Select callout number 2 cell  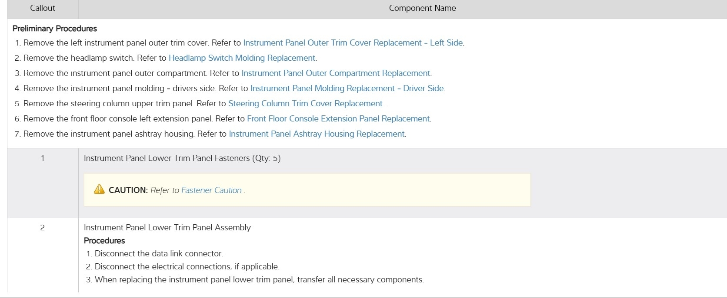tap(43, 228)
